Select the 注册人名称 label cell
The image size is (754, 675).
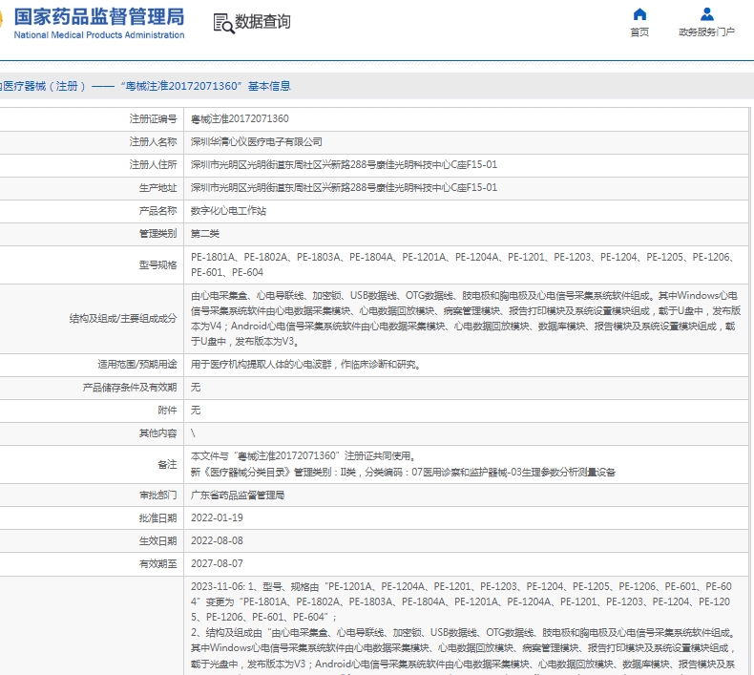[92, 142]
